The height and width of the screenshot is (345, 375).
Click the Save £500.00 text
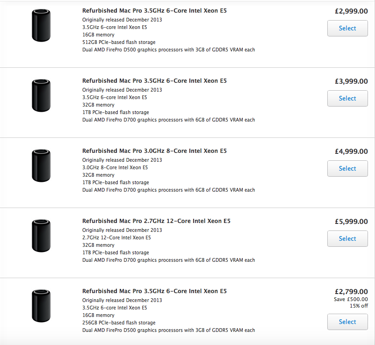pos(351,299)
